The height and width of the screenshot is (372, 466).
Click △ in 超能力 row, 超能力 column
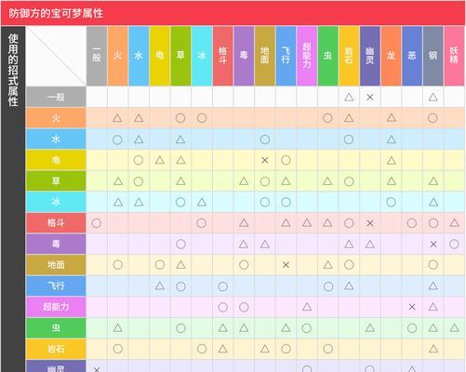307,307
